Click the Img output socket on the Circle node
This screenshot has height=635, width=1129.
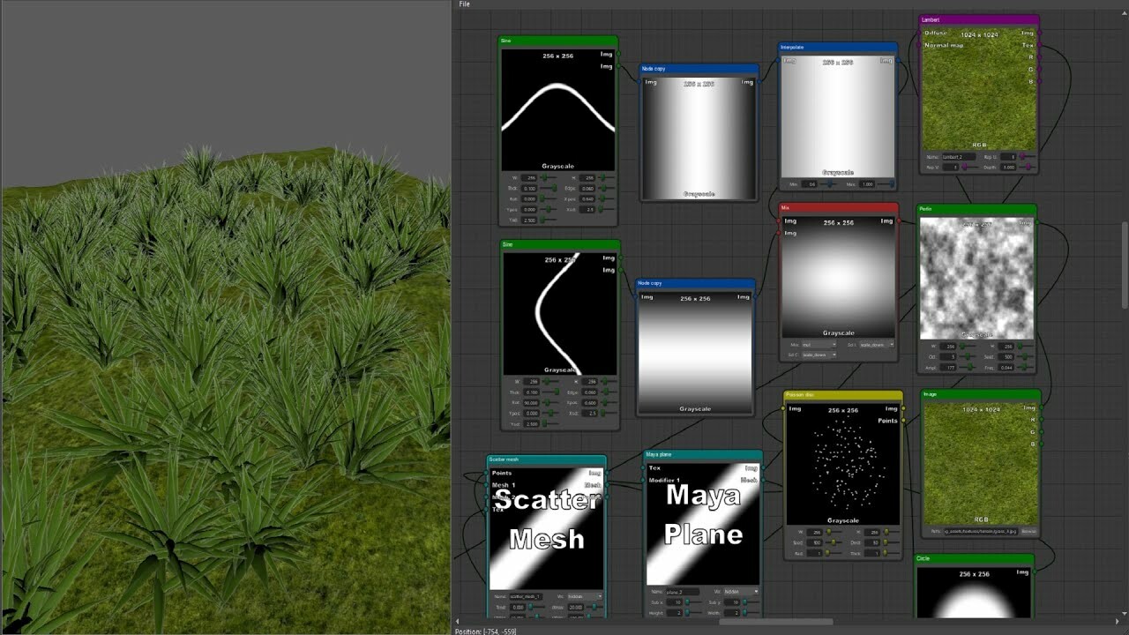tap(1034, 573)
